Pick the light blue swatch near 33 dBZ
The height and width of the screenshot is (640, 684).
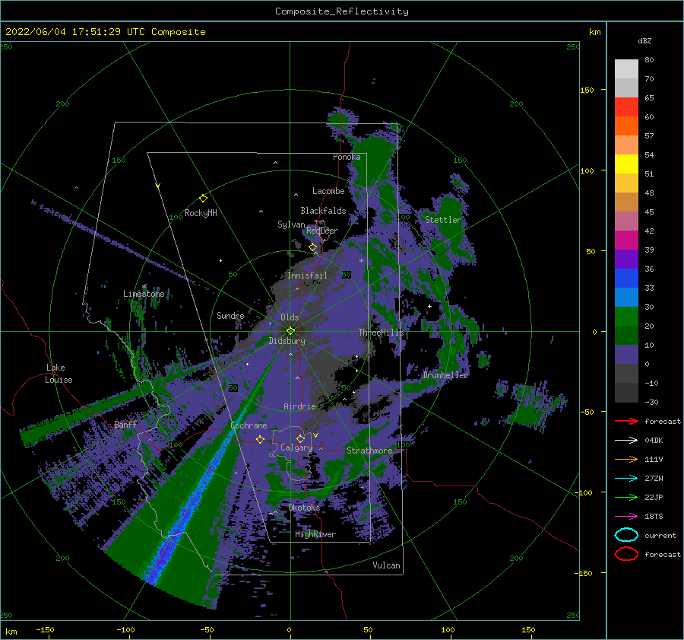[626, 297]
